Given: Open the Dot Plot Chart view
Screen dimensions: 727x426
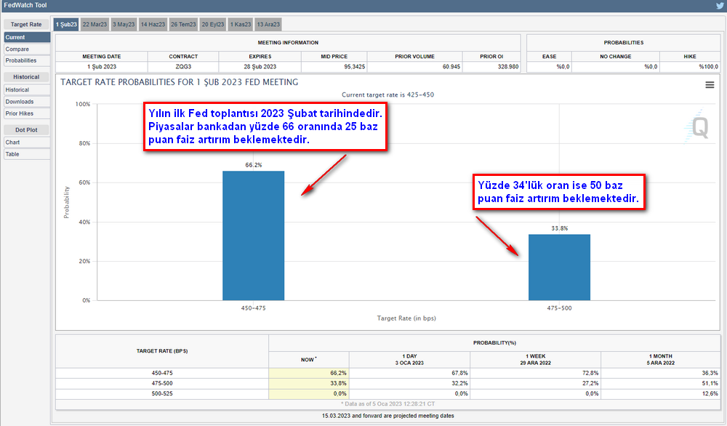Looking at the screenshot, I should click(27, 142).
